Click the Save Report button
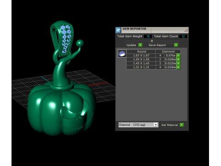Screen dimensions: 221x166 coord(161,45)
